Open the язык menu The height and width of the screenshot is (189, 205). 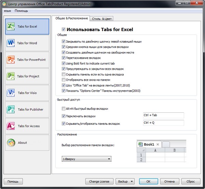tap(7, 11)
